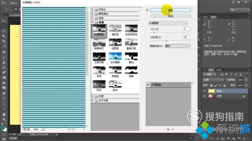Toggle eye of 半调图案 effect layer
This screenshot has height=141, width=252.
coord(148,85)
